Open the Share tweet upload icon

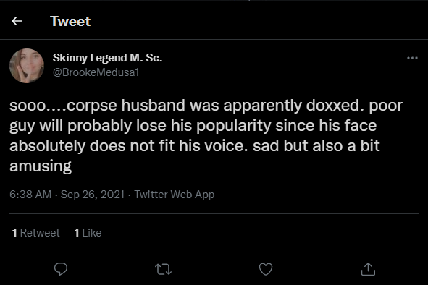coord(368,269)
